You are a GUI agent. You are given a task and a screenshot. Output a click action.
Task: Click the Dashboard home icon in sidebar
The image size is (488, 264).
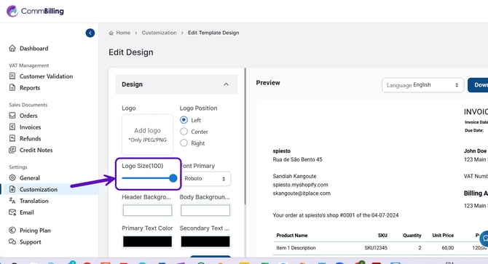12,48
